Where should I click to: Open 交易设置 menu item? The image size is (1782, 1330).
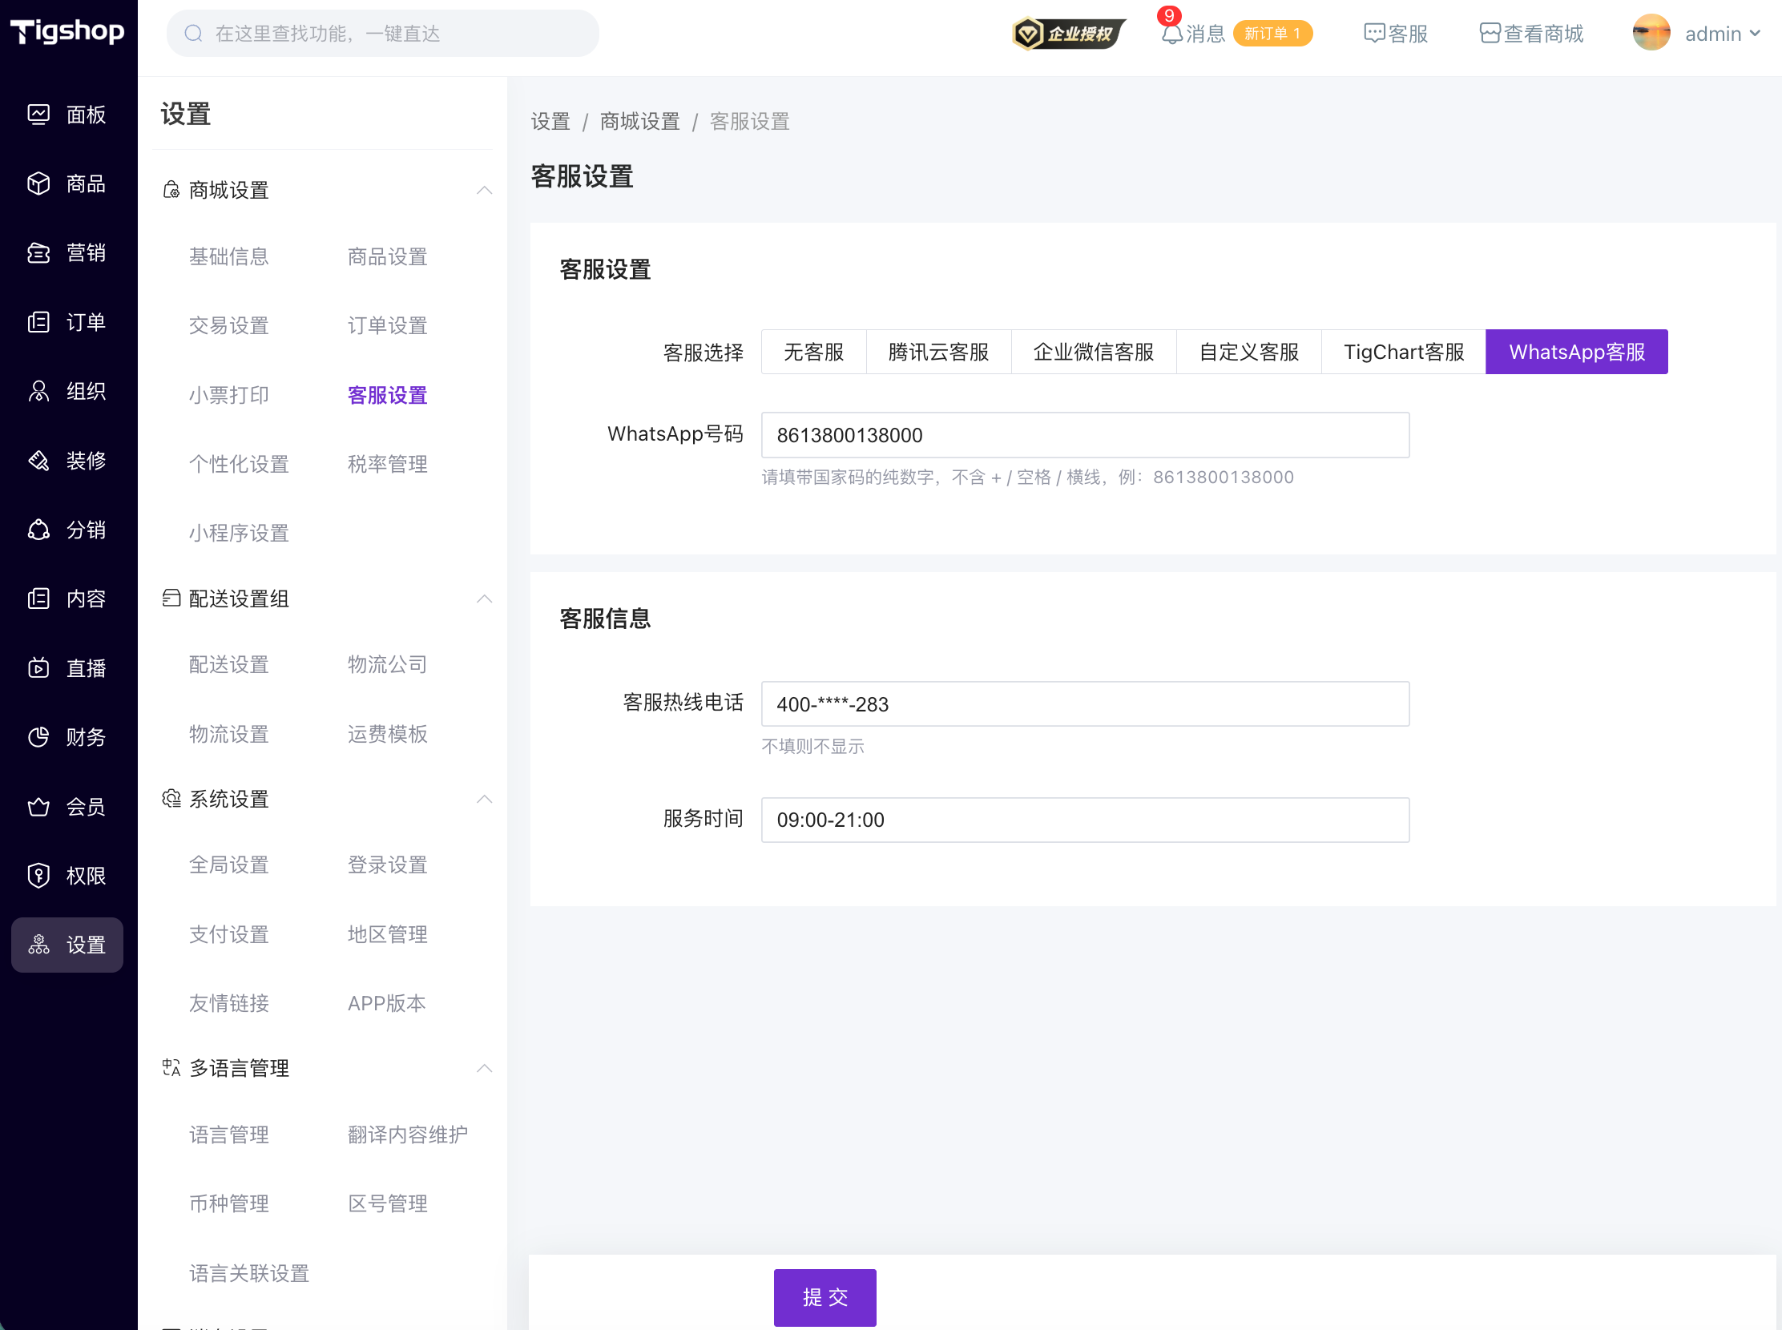coord(228,326)
